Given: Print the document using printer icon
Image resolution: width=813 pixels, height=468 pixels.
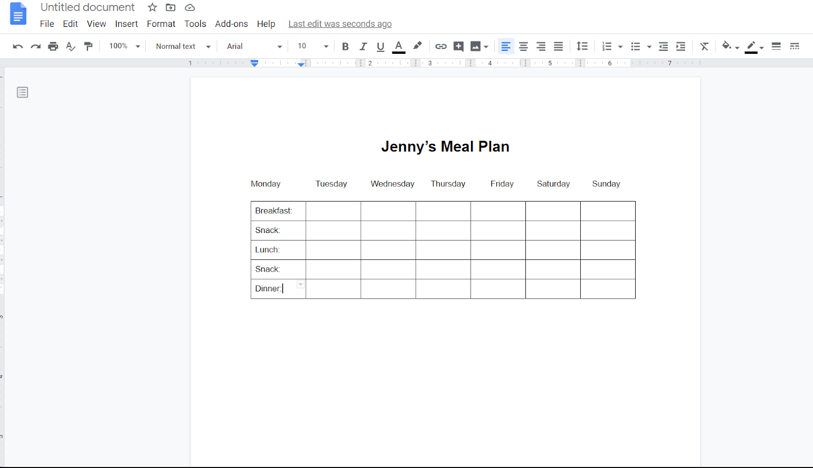Looking at the screenshot, I should (53, 46).
